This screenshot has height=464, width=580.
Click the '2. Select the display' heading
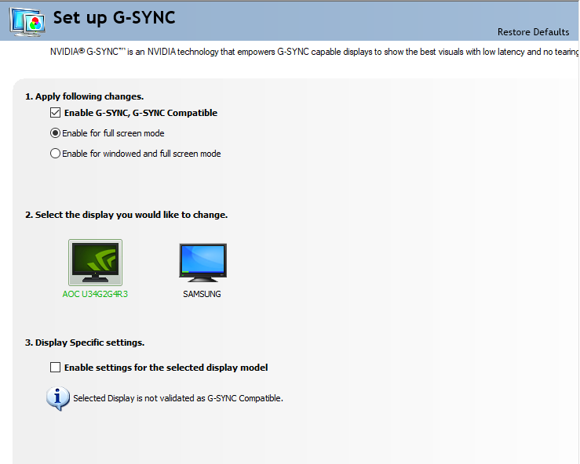[x=126, y=215]
